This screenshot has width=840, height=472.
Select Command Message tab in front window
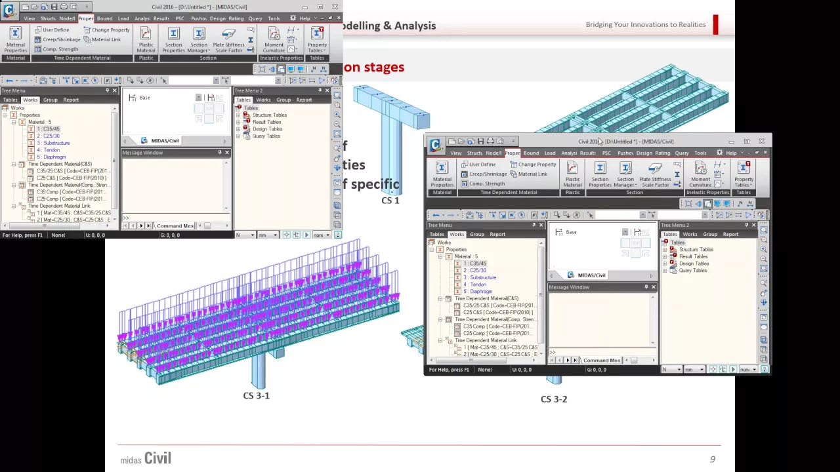coord(601,361)
